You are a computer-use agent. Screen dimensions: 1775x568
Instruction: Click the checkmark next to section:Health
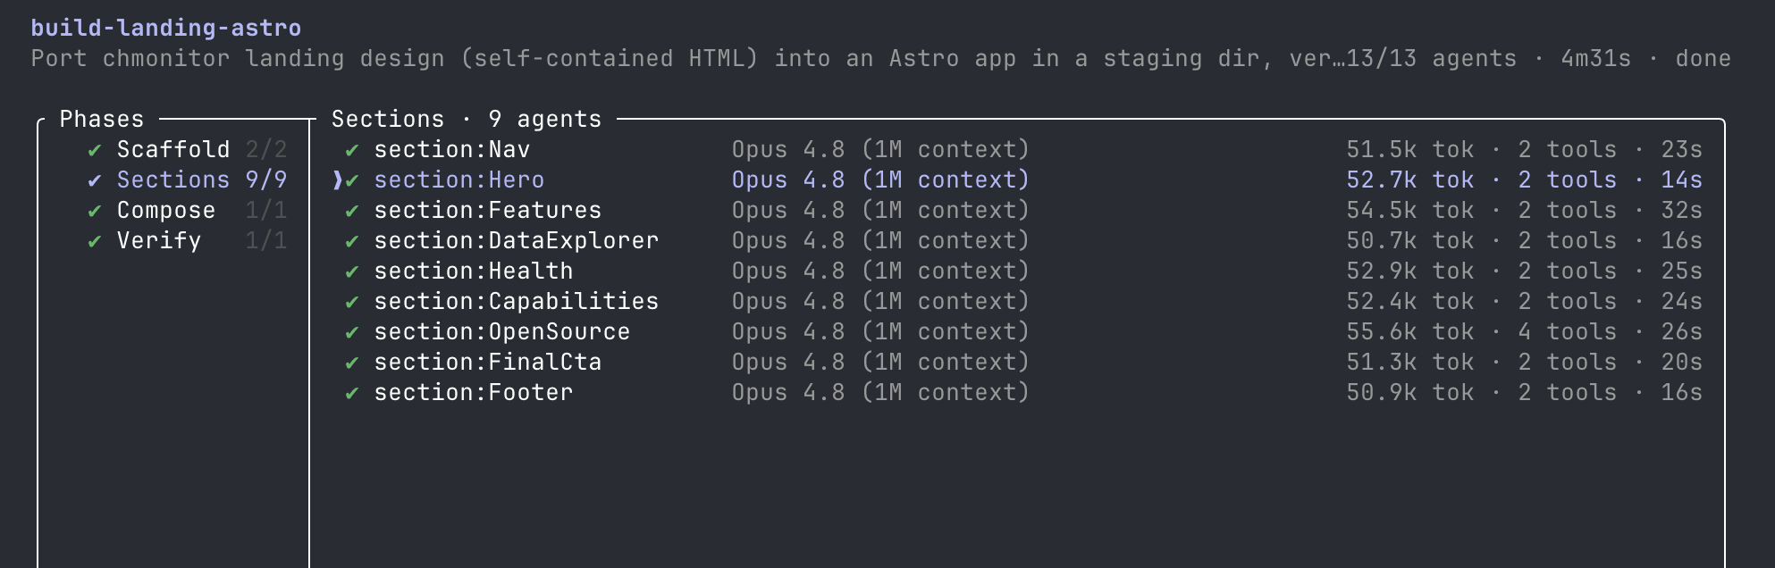click(x=352, y=271)
